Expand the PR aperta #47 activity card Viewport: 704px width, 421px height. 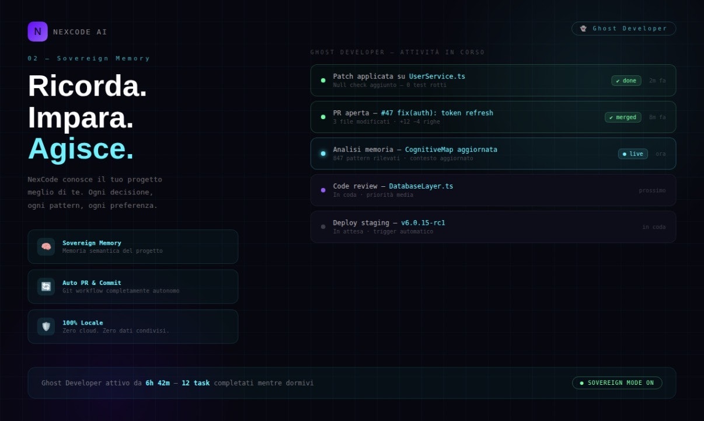[x=493, y=117]
